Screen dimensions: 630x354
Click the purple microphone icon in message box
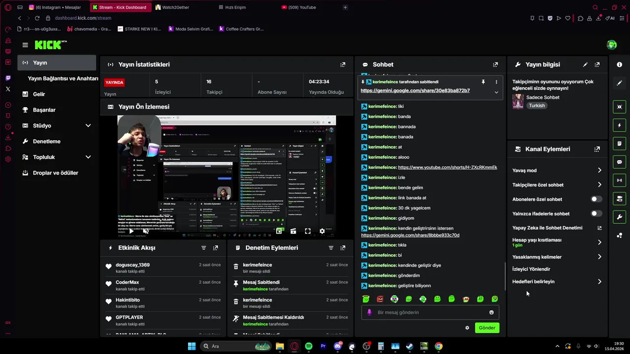click(370, 312)
